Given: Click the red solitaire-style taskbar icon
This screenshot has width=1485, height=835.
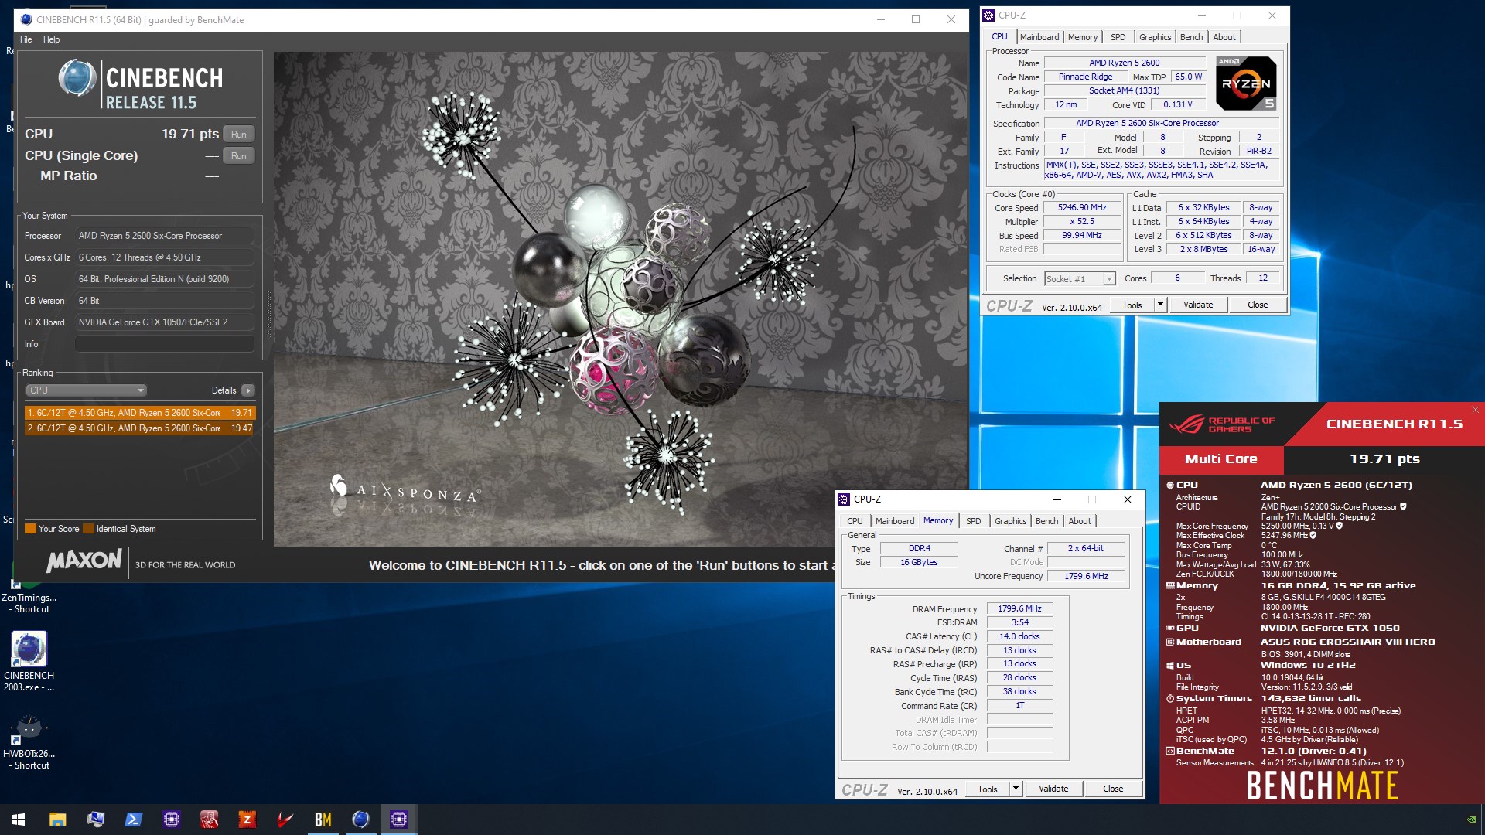Looking at the screenshot, I should pos(209,820).
